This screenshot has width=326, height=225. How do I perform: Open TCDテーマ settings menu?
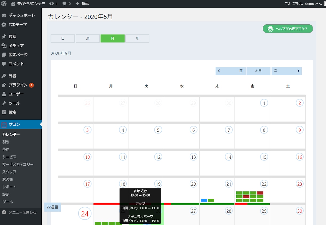(21, 25)
